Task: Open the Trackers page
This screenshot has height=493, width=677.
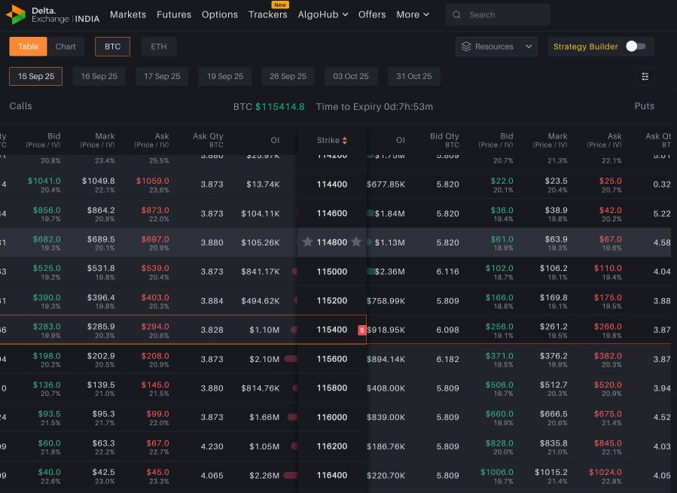Action: tap(267, 14)
